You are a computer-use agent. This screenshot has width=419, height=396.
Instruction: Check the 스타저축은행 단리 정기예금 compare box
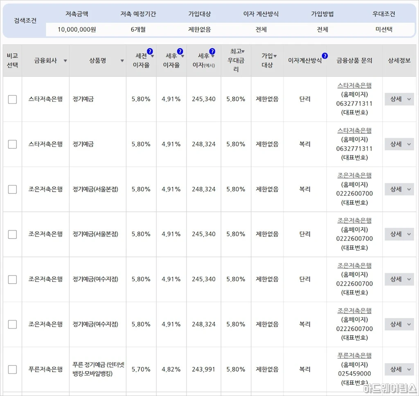coord(12,99)
